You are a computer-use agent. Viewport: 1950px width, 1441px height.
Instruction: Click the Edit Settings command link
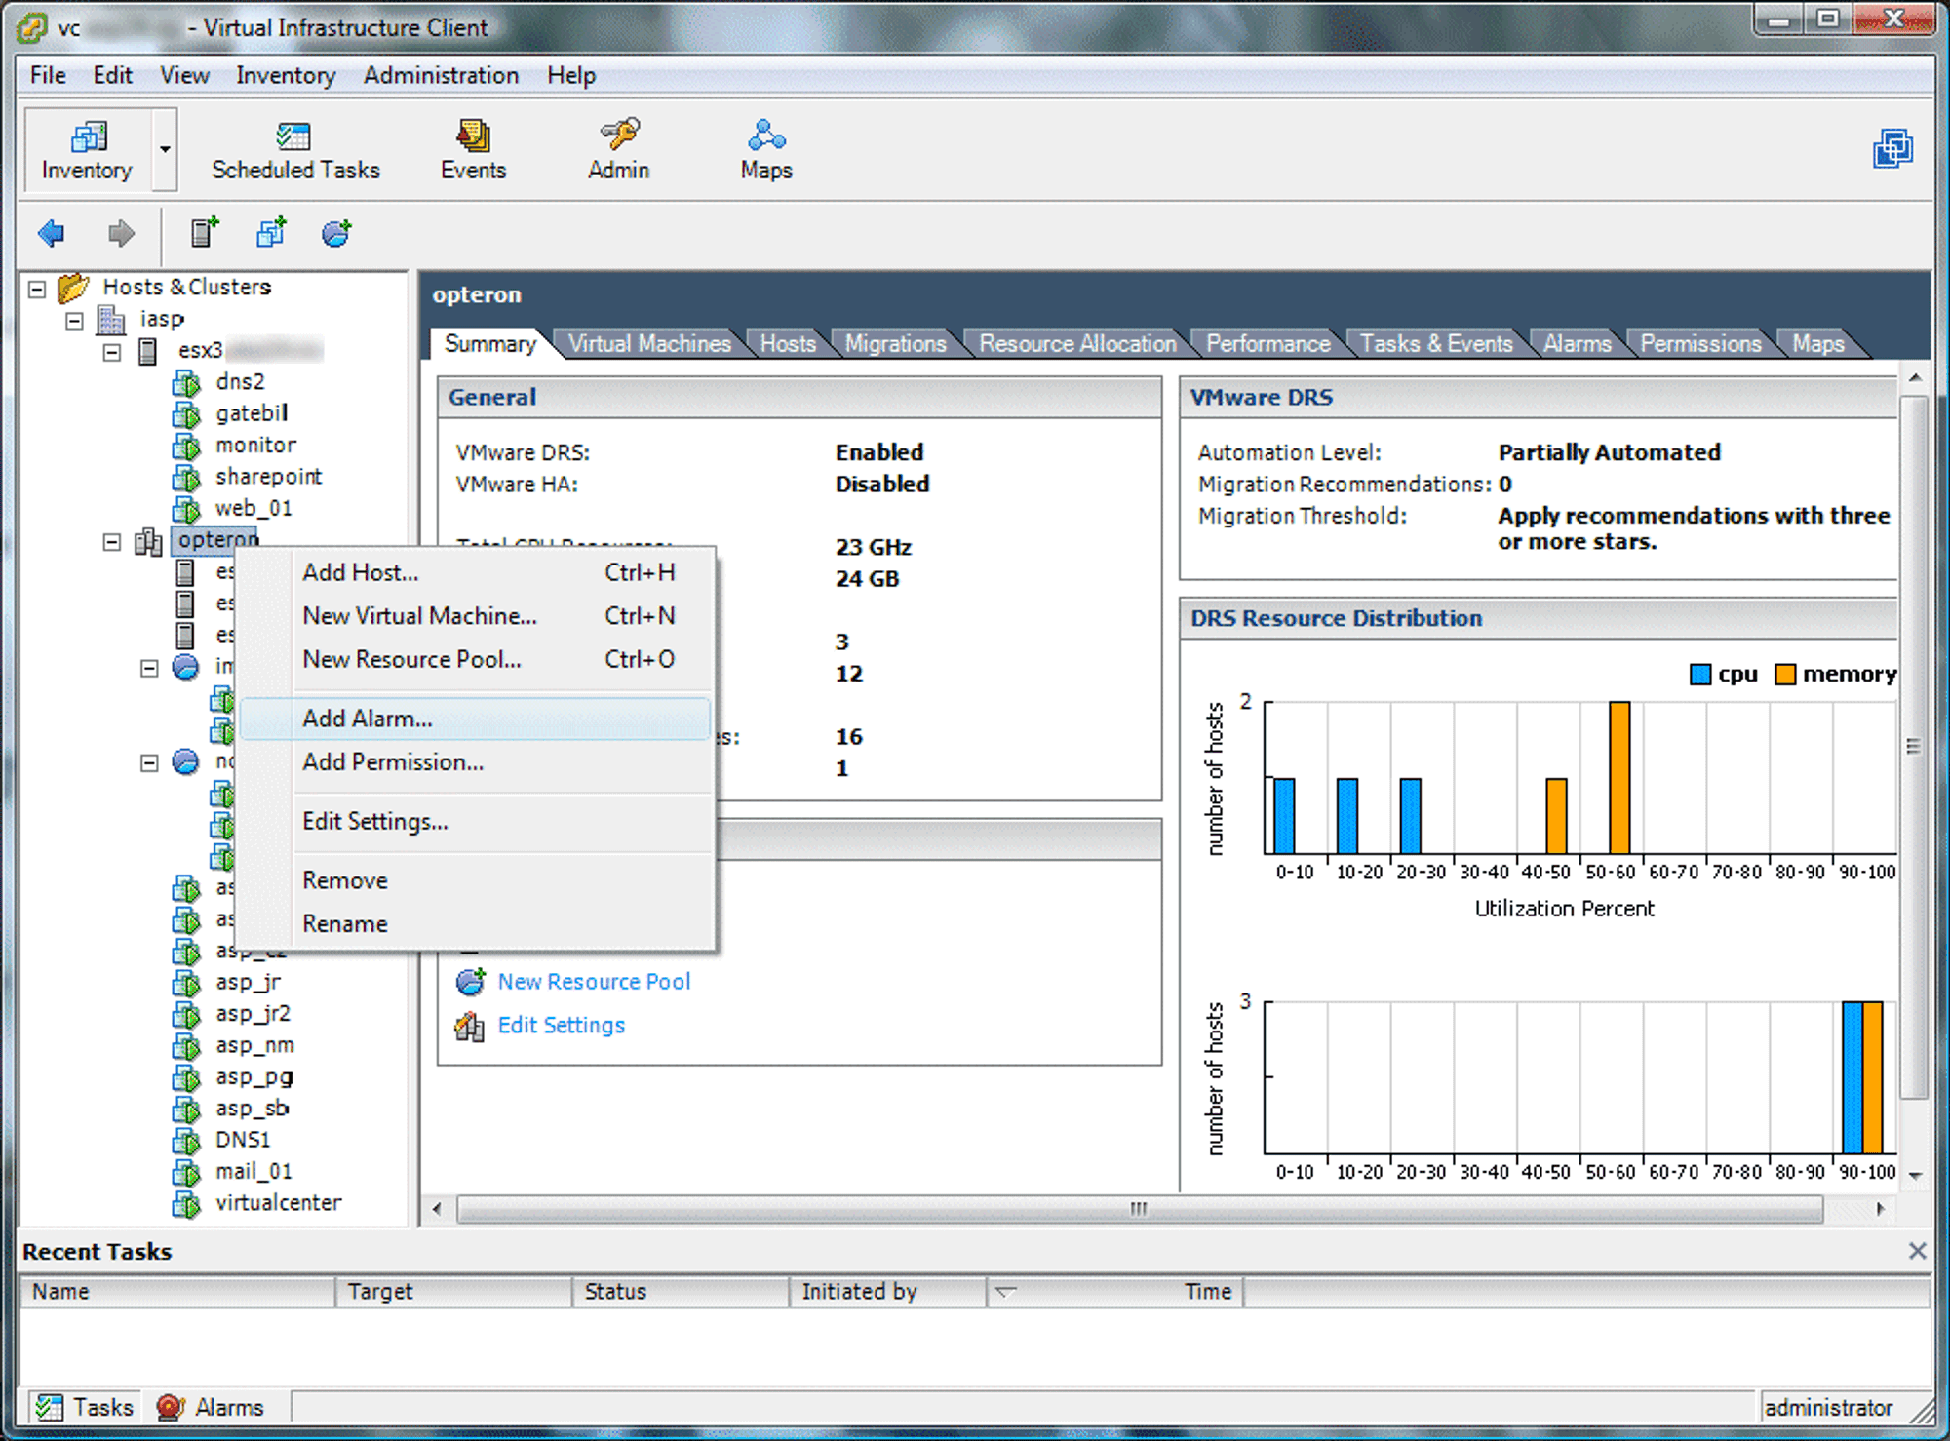[x=561, y=1025]
